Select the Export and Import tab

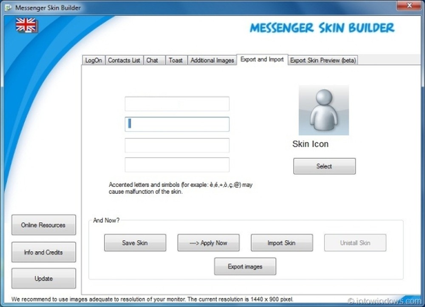262,60
